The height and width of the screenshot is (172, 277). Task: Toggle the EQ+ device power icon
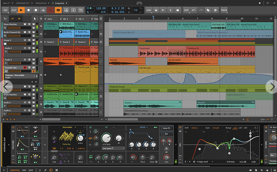(180, 127)
